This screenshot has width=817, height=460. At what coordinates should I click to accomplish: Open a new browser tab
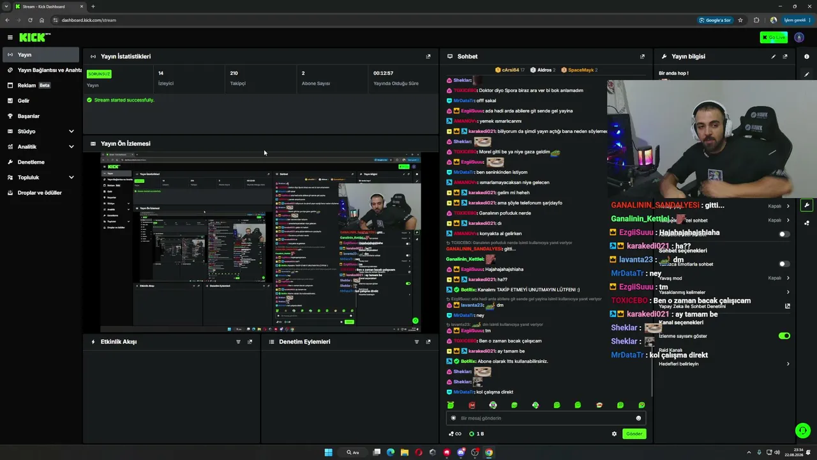point(93,6)
